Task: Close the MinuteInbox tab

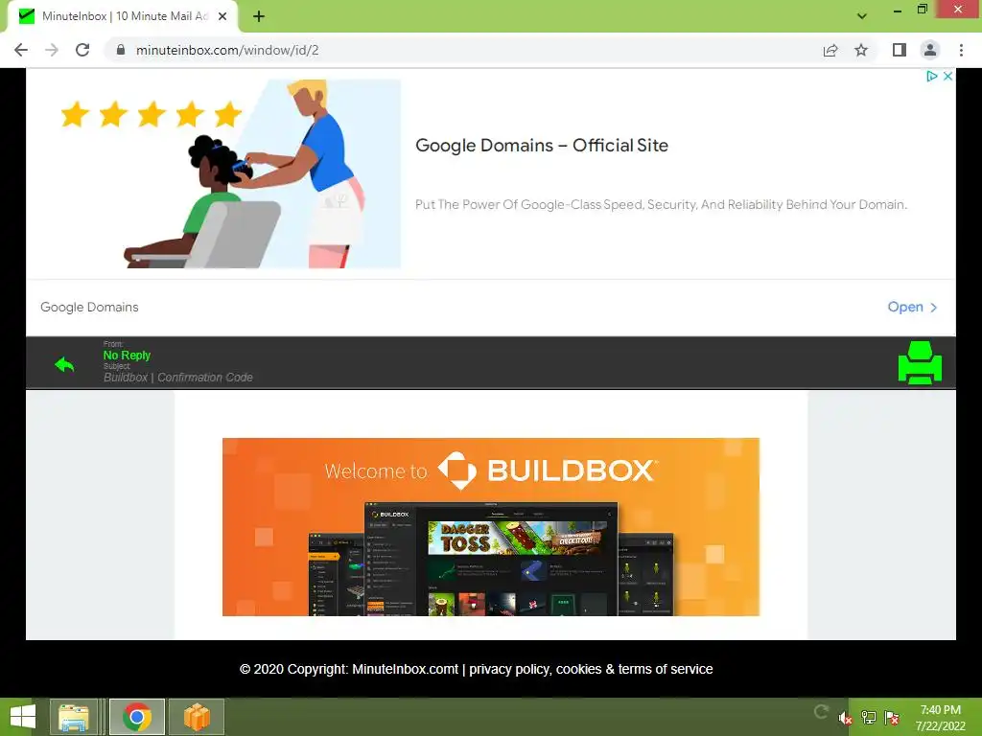Action: pyautogui.click(x=222, y=16)
